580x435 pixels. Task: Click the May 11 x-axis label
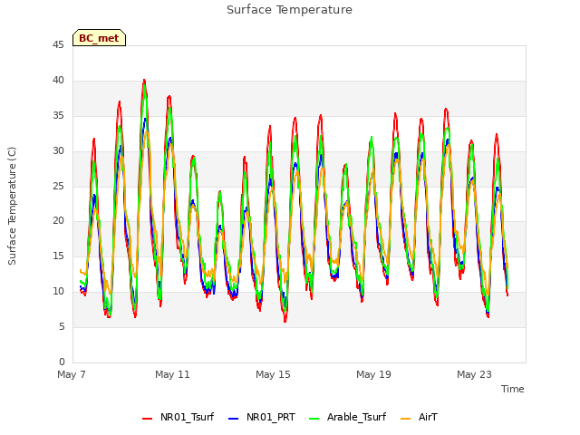172,374
